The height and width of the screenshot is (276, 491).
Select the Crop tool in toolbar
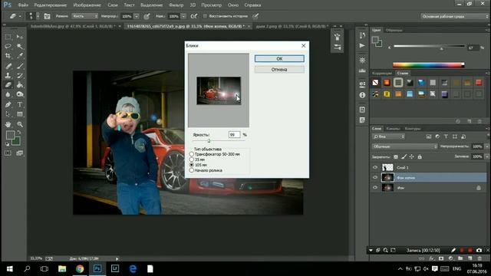(x=8, y=56)
